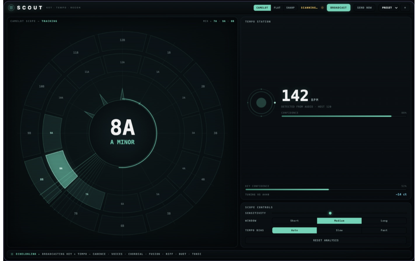Click the TRACKING status label

[49, 21]
